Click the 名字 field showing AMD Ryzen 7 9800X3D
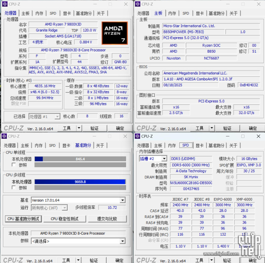This screenshot has height=263, width=265. [63, 24]
